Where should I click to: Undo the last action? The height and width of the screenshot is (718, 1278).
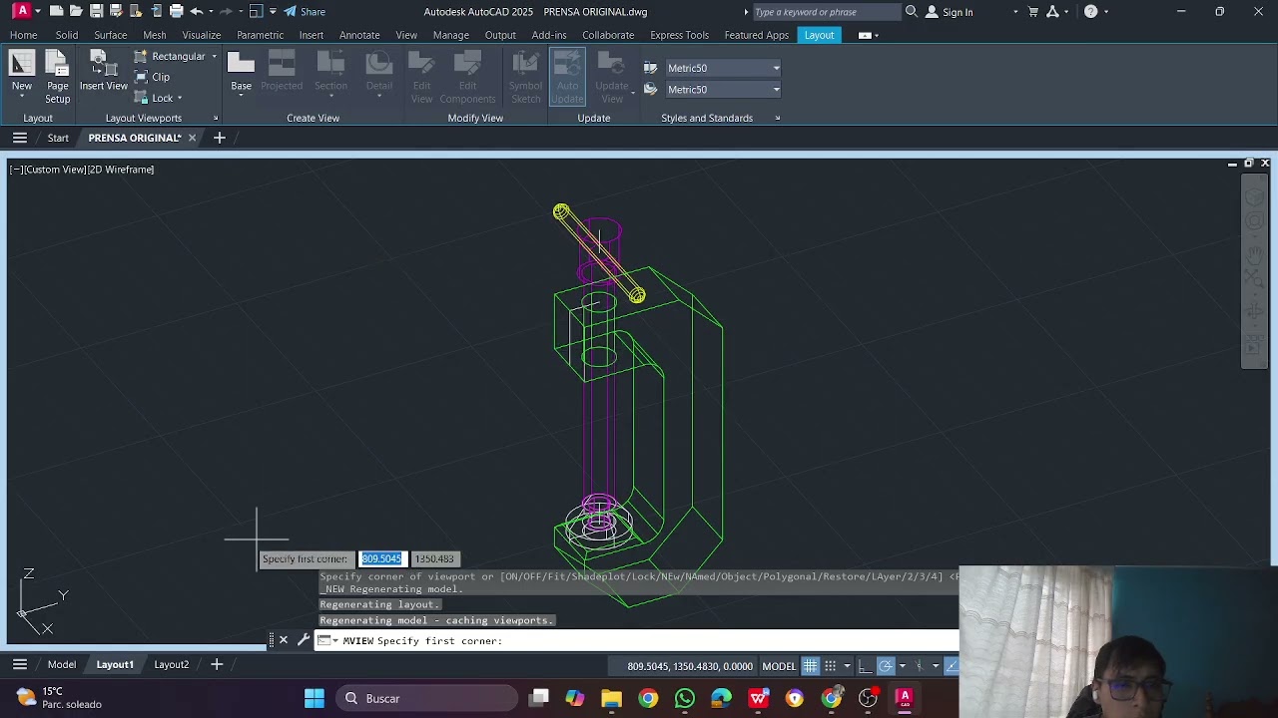click(197, 11)
